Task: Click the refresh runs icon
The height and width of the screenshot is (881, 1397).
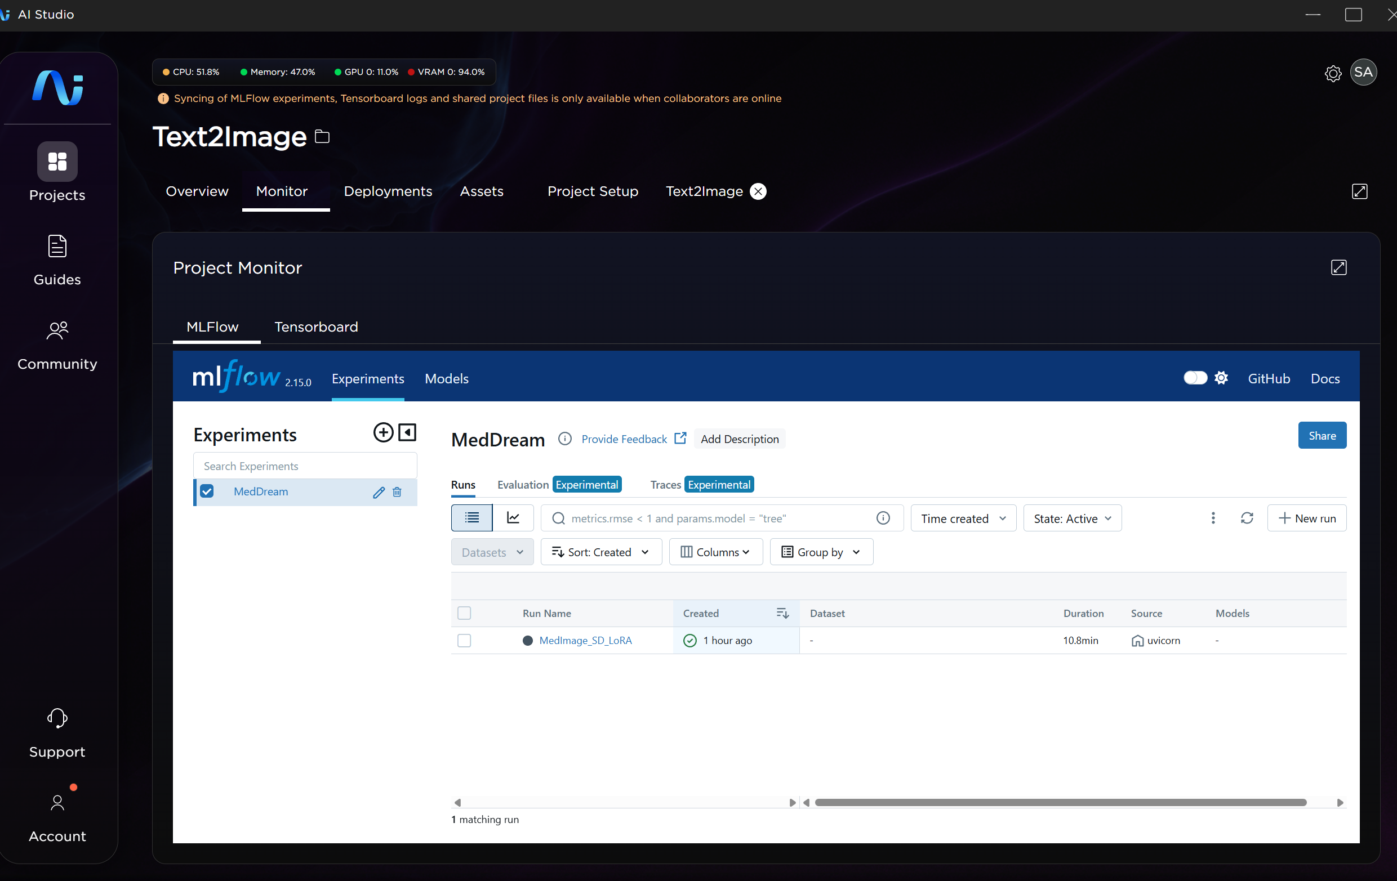Action: 1247,517
